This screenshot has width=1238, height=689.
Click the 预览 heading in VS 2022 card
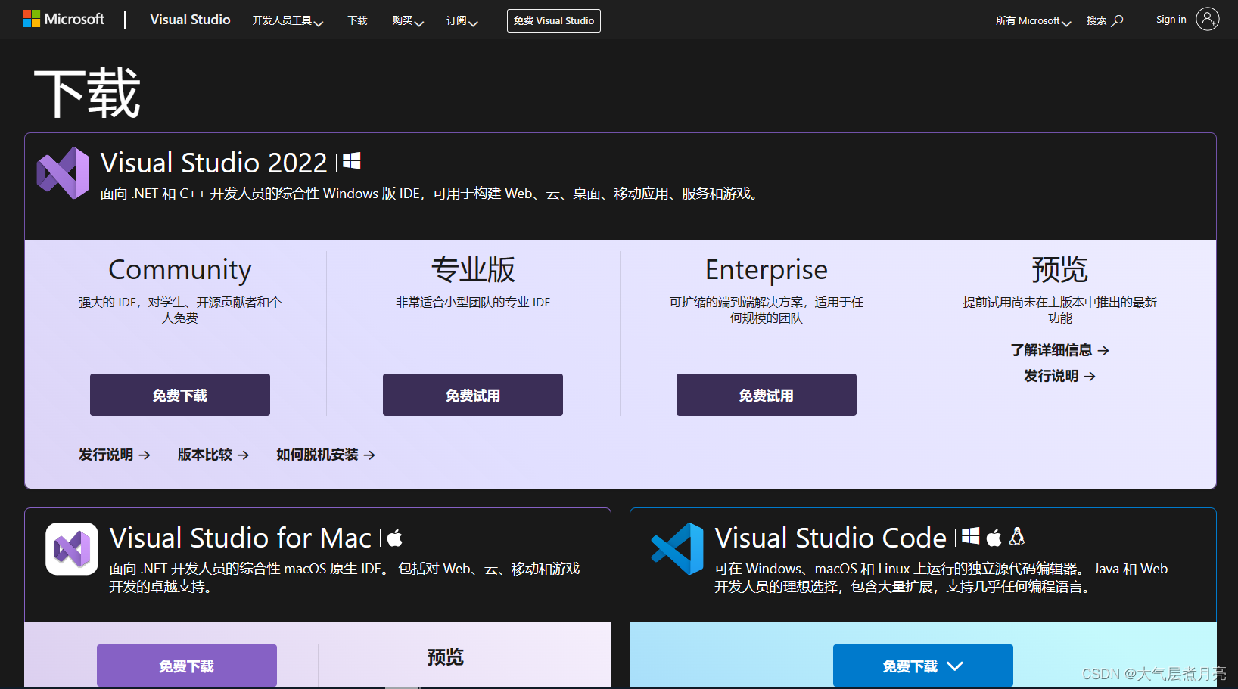1059,269
